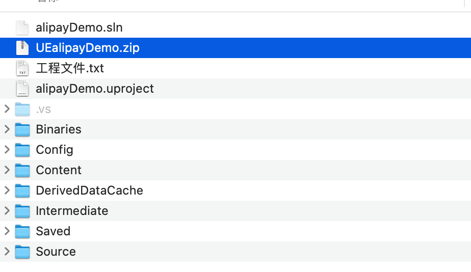Select the alipayDemo.sln file name
This screenshot has width=471, height=272.
[80, 28]
